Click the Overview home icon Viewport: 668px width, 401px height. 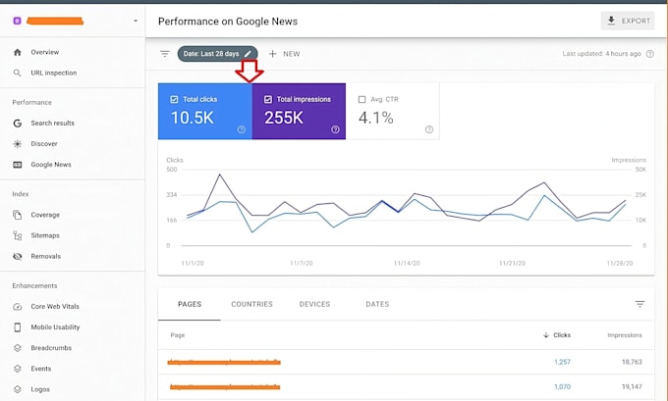pos(17,52)
